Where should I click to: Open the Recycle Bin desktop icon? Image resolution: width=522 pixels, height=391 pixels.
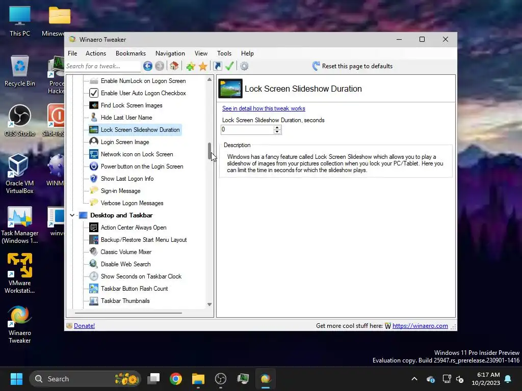coord(20,71)
